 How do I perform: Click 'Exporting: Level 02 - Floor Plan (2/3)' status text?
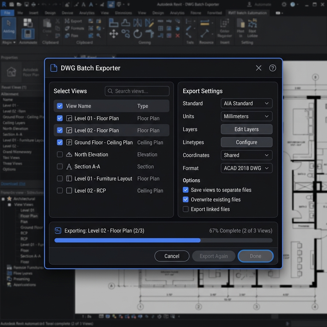pyautogui.click(x=104, y=231)
